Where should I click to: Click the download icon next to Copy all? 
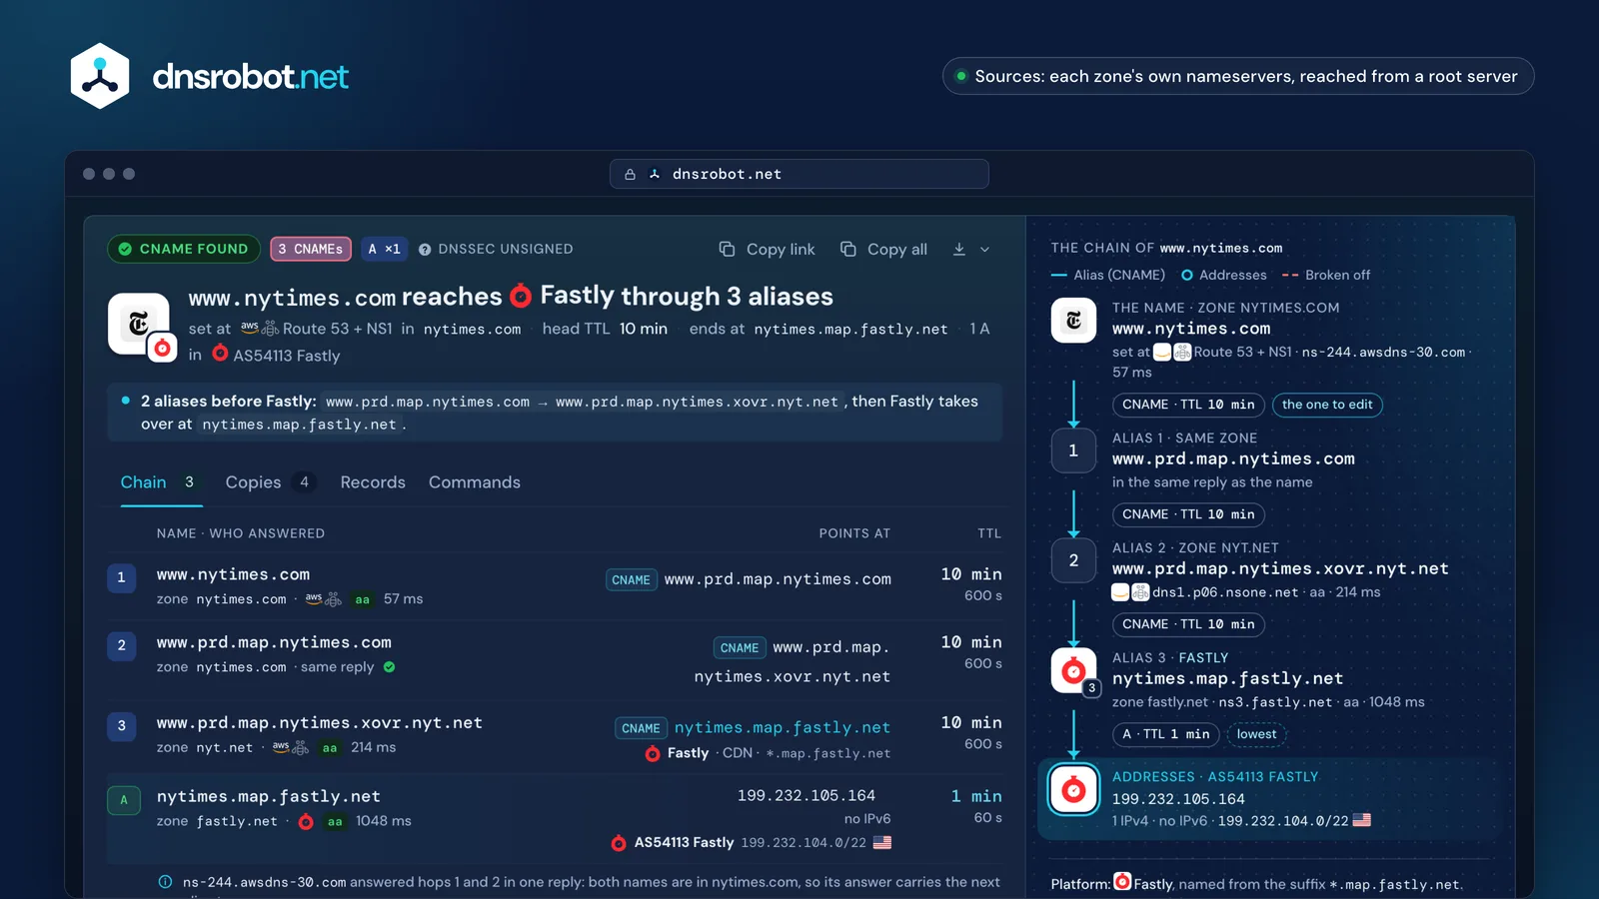tap(959, 249)
